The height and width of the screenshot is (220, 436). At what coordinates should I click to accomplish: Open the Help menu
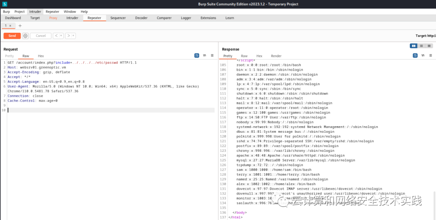(84, 12)
